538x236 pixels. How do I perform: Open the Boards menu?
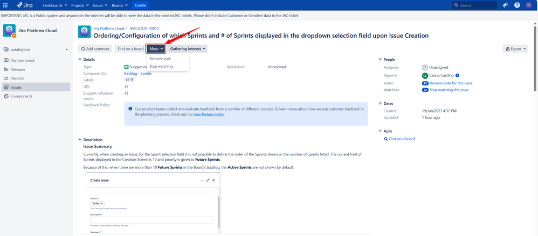click(x=120, y=5)
